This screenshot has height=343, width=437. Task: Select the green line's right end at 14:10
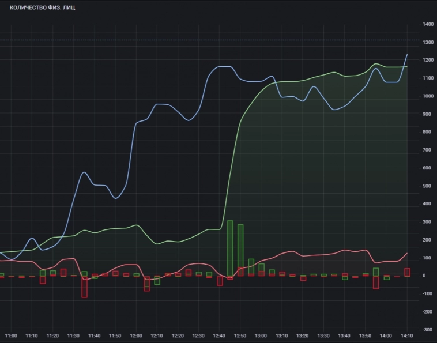(407, 67)
